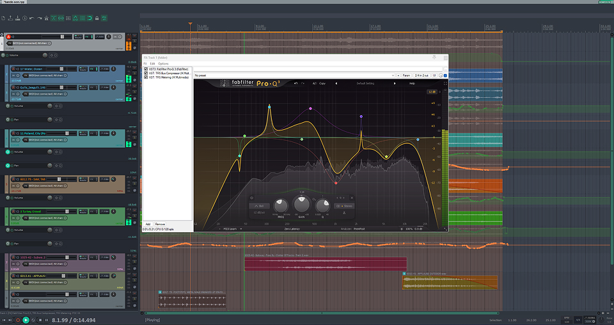Uncheck VST3 FabFilter Pro-Q 3 checkbox

click(x=146, y=69)
